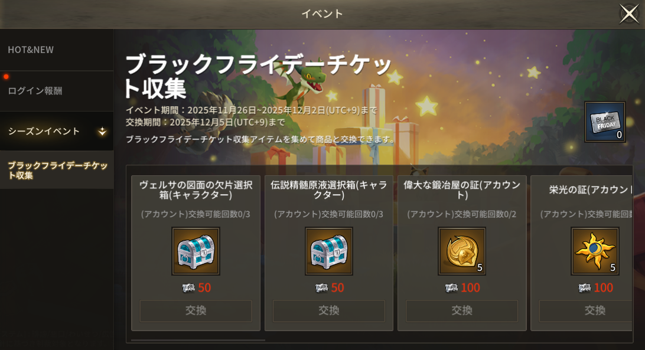645x350 pixels.
Task: Click ticket cost icon under 栄光の証
Action: [585, 288]
